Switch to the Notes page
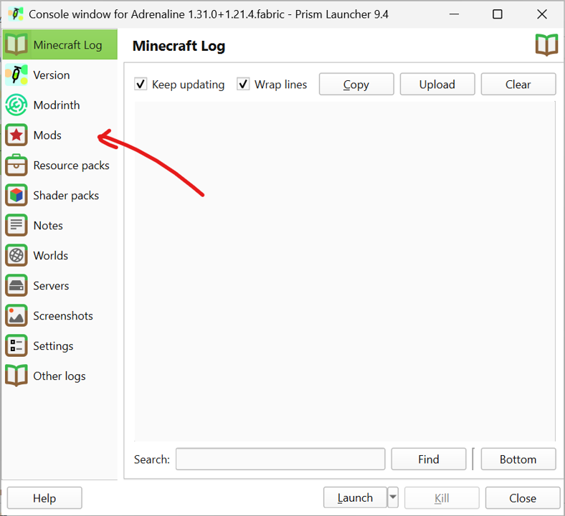565x516 pixels. (x=47, y=226)
